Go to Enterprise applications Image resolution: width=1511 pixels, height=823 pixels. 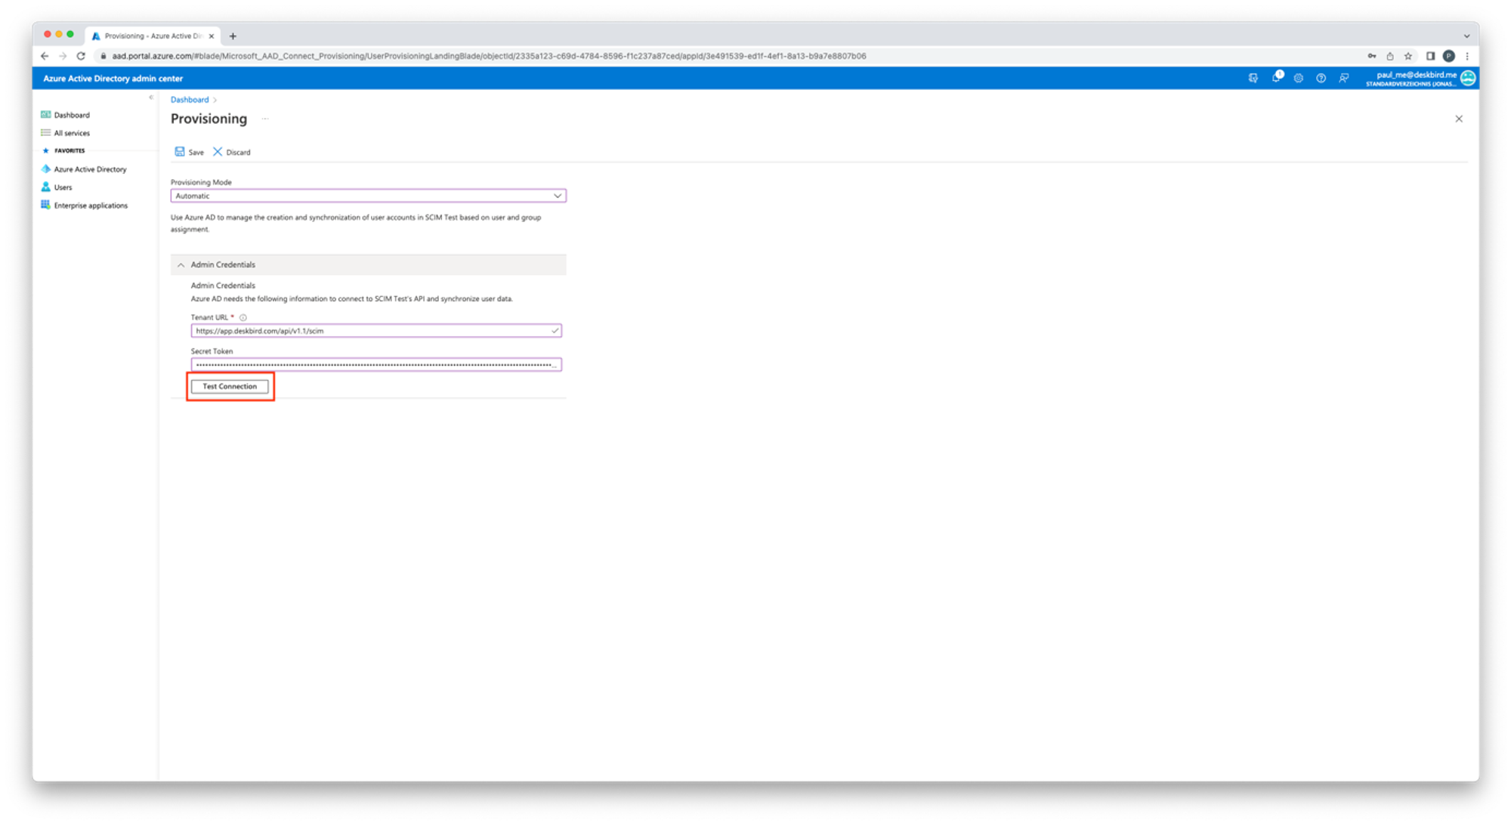[x=91, y=206]
